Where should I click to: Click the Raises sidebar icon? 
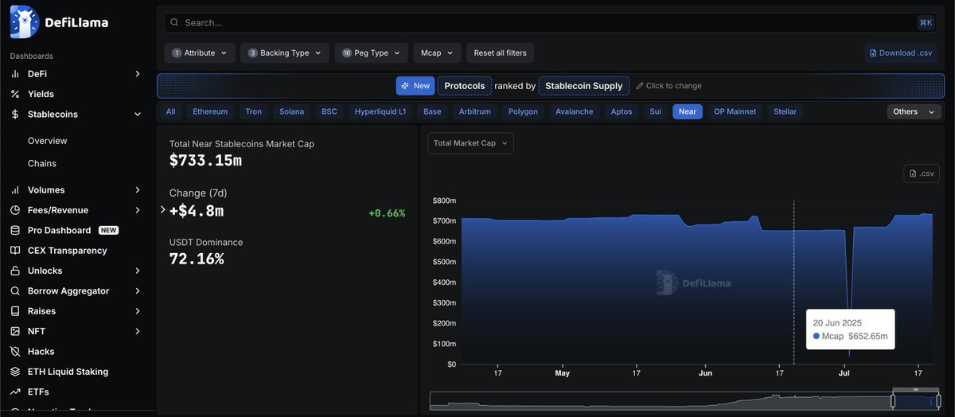(15, 311)
